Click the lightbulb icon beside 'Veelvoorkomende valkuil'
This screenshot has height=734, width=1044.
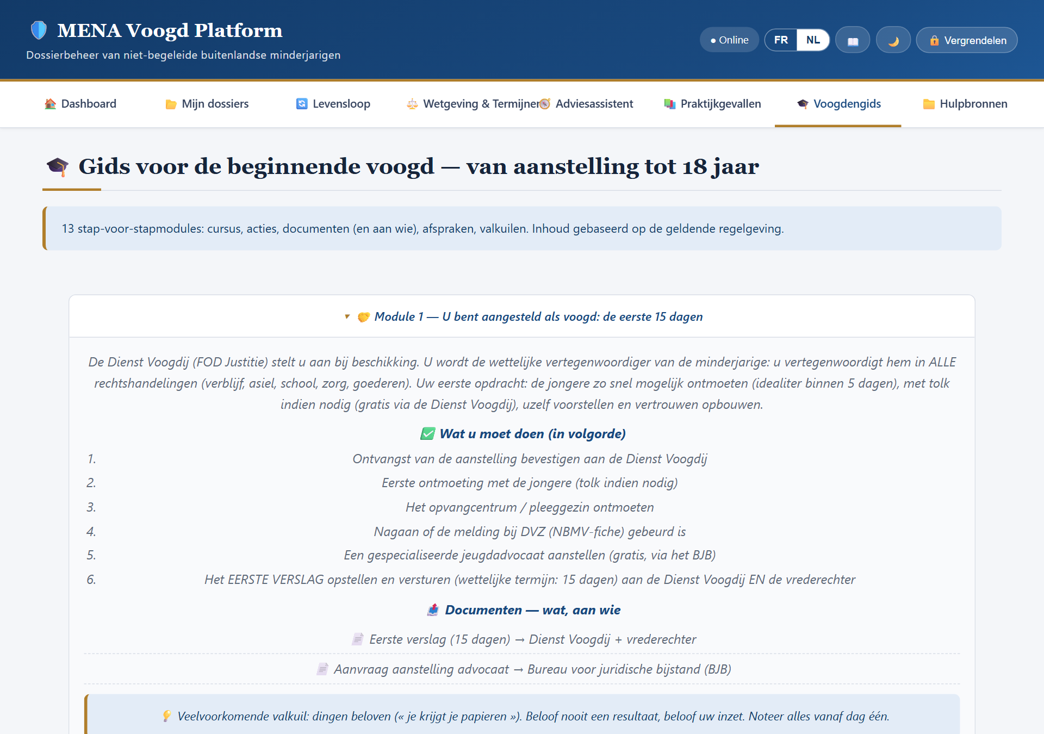pyautogui.click(x=167, y=716)
